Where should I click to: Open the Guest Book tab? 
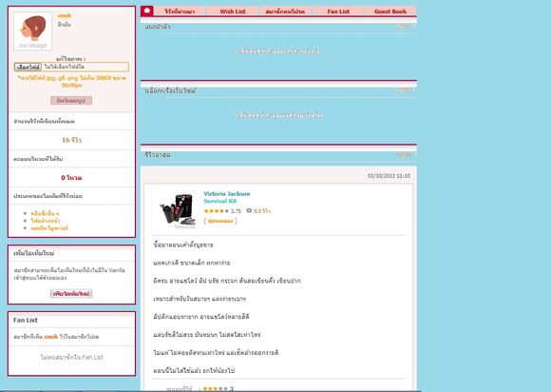point(390,11)
